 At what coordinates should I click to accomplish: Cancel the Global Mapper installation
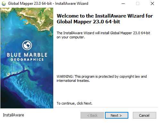144,115
